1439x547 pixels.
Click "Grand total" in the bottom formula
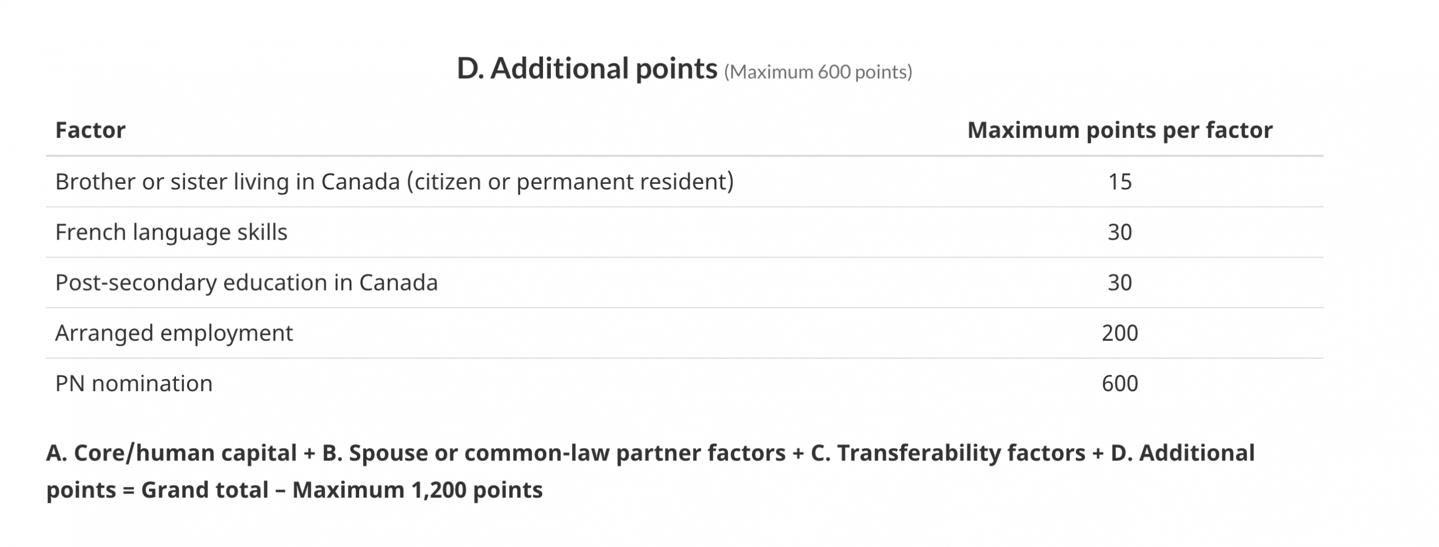(x=205, y=490)
